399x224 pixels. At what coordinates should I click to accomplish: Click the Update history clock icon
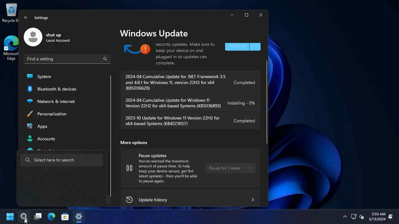(129, 200)
